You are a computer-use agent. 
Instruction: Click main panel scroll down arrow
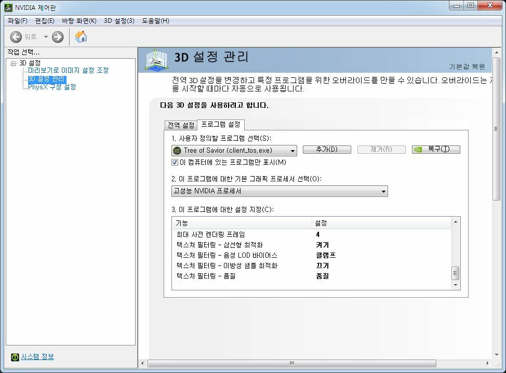pyautogui.click(x=496, y=355)
